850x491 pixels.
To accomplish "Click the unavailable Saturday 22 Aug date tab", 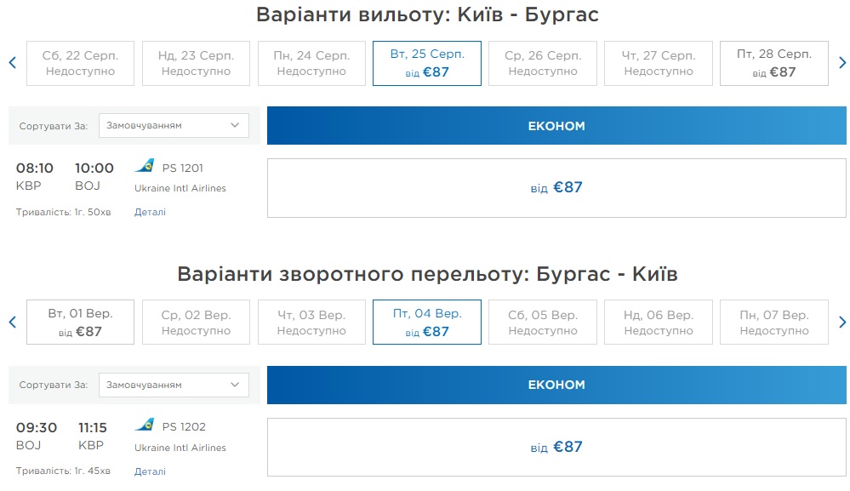I will coord(80,63).
